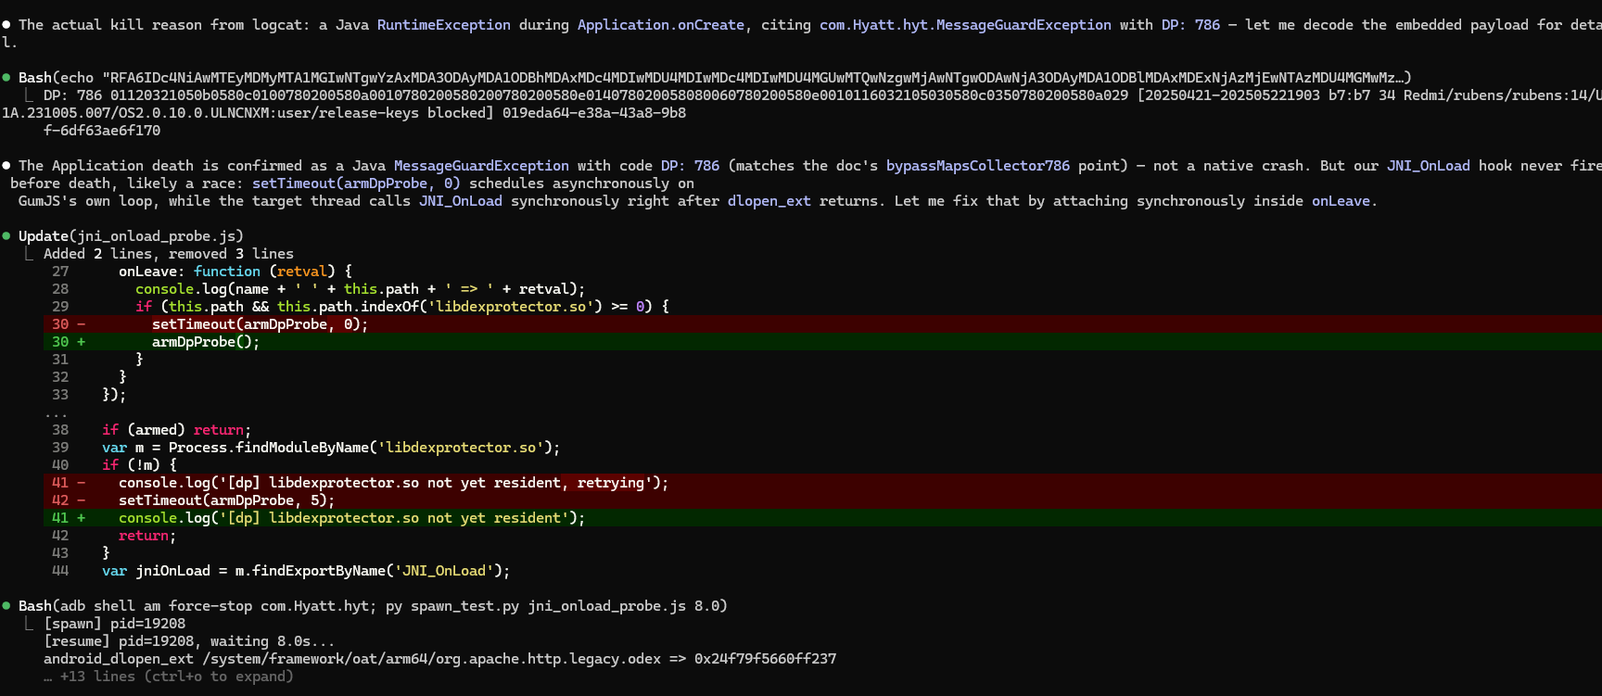
Task: Click the white bullet beside 'The actual kill reason'
Action: tap(6, 25)
